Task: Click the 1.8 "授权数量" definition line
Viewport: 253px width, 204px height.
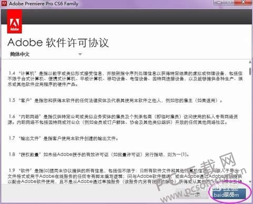Action: (99, 155)
